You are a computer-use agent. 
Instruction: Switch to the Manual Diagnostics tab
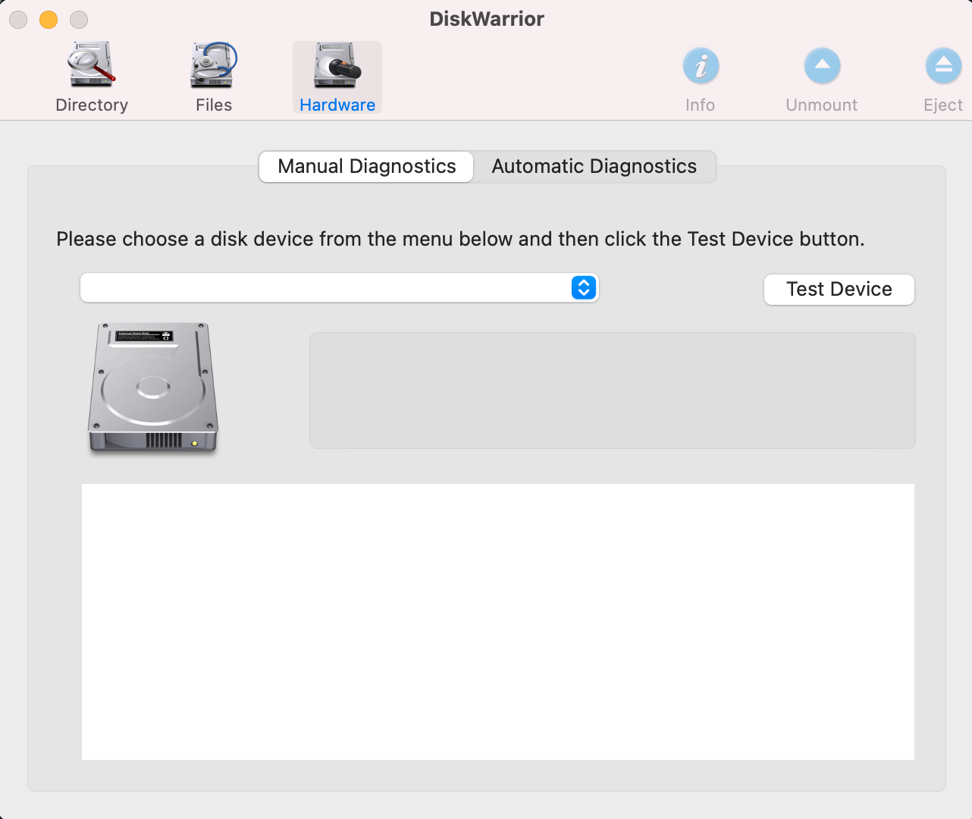(x=366, y=166)
